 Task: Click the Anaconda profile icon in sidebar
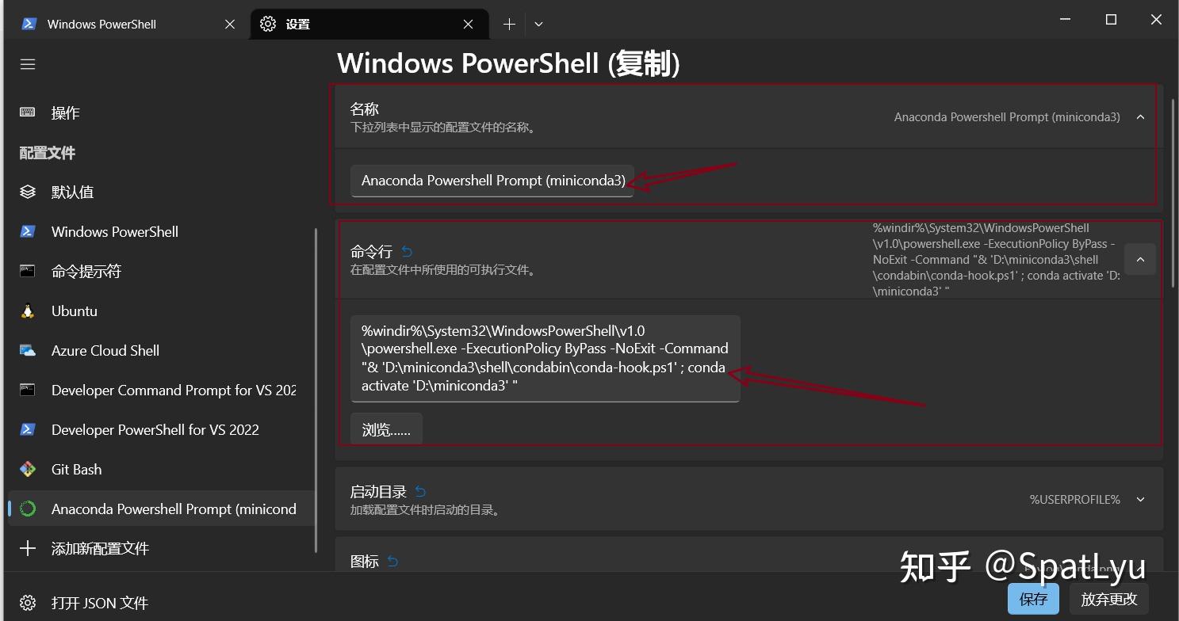[27, 509]
